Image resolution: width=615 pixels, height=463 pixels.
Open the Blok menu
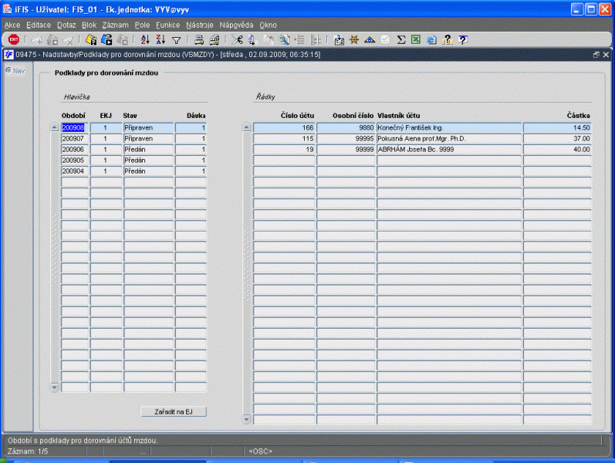[x=89, y=25]
